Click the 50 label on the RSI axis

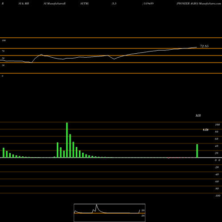[x=3, y=58]
